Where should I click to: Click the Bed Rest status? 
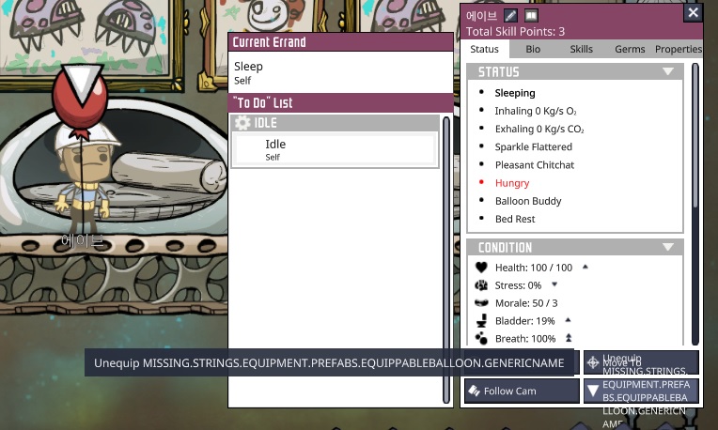515,219
